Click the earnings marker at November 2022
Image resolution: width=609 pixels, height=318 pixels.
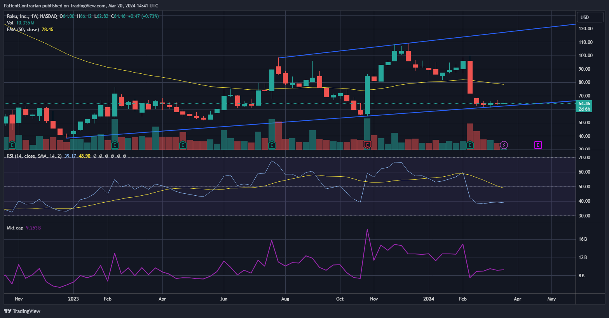(12, 145)
